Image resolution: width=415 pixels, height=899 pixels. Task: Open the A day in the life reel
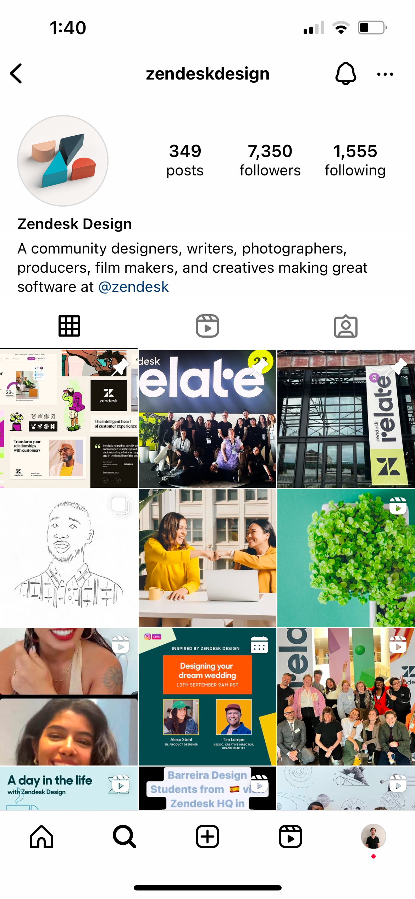tap(69, 789)
